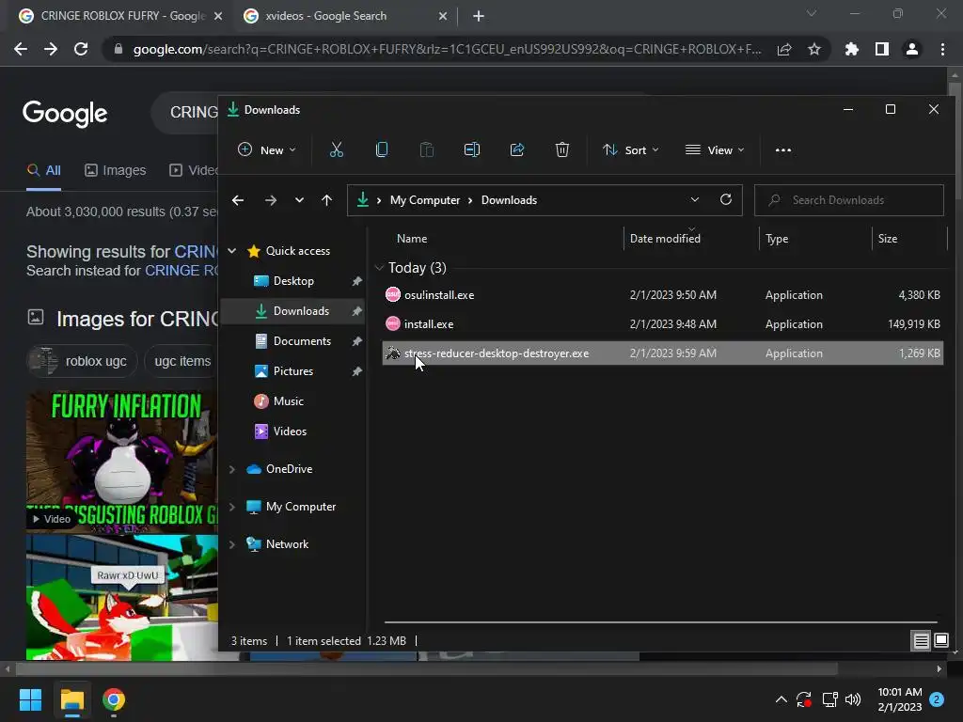Collapse the Quick access tree node
Image resolution: width=963 pixels, height=722 pixels.
[x=232, y=250]
